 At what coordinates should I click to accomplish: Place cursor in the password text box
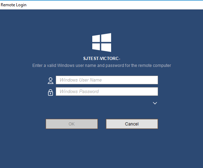[x=107, y=92]
